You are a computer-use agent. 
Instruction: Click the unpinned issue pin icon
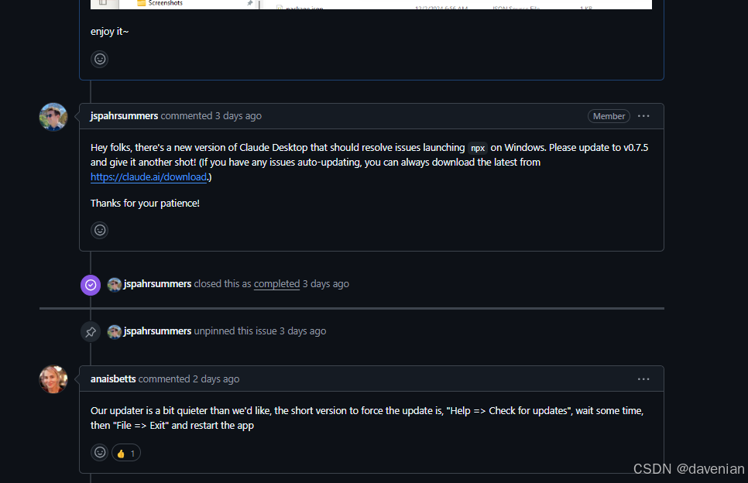click(91, 331)
